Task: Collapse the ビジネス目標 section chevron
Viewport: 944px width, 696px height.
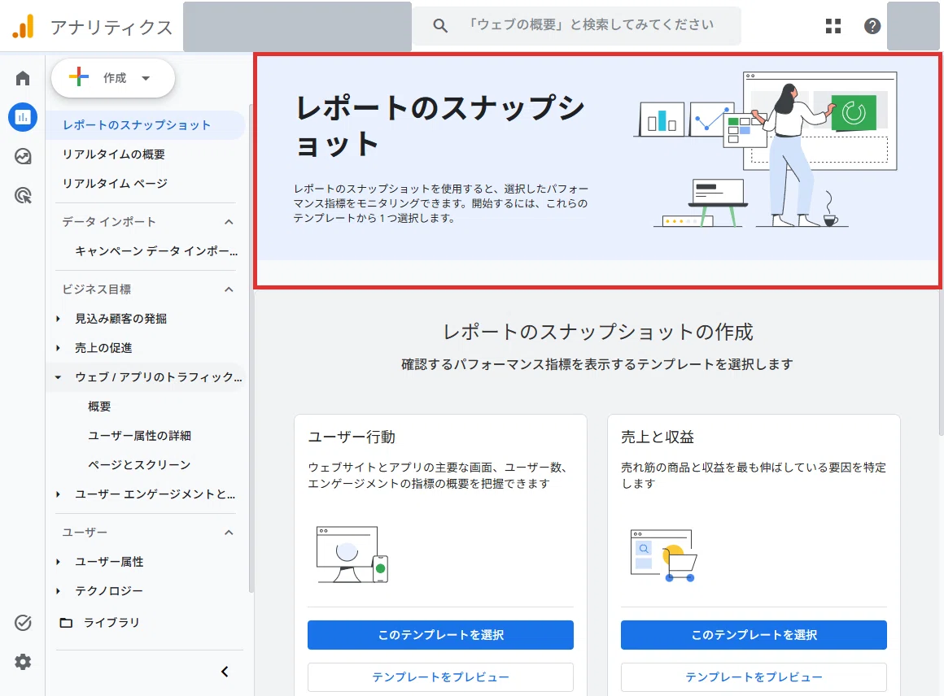Action: [229, 289]
